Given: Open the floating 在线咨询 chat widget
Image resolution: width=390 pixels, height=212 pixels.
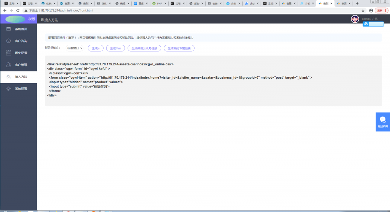Looking at the screenshot, I should [x=383, y=122].
